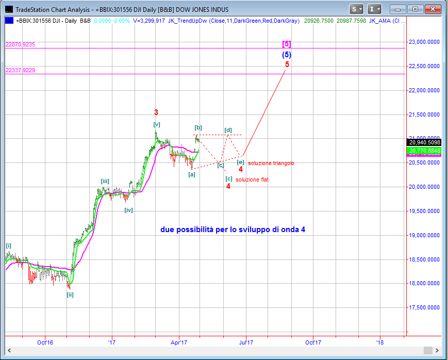Click the black '20,940.5098' price tag
The height and width of the screenshot is (360, 448).
click(424, 142)
